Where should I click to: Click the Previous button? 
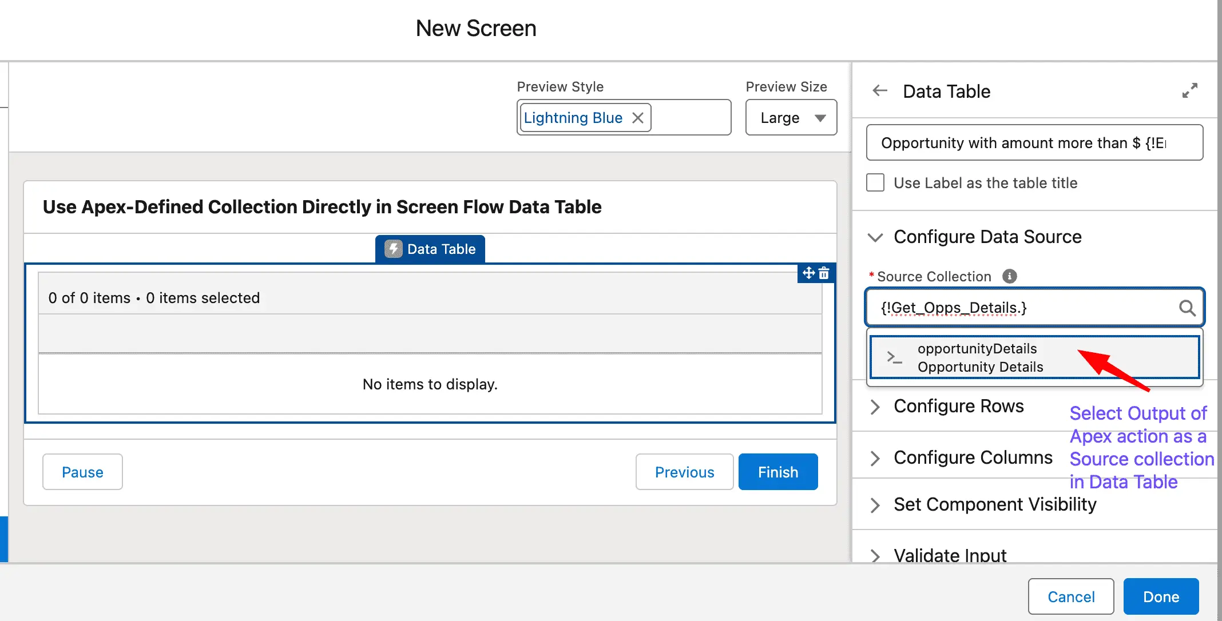tap(684, 472)
